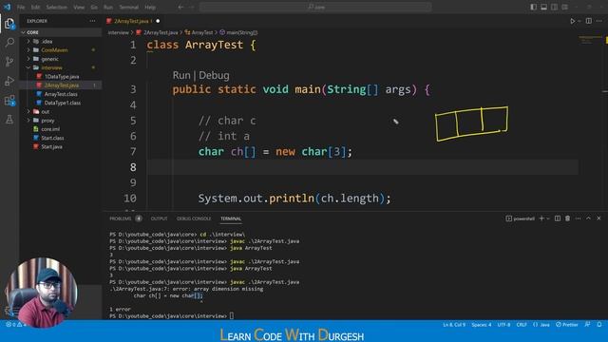Open 1DataType.java in explorer

coord(62,76)
